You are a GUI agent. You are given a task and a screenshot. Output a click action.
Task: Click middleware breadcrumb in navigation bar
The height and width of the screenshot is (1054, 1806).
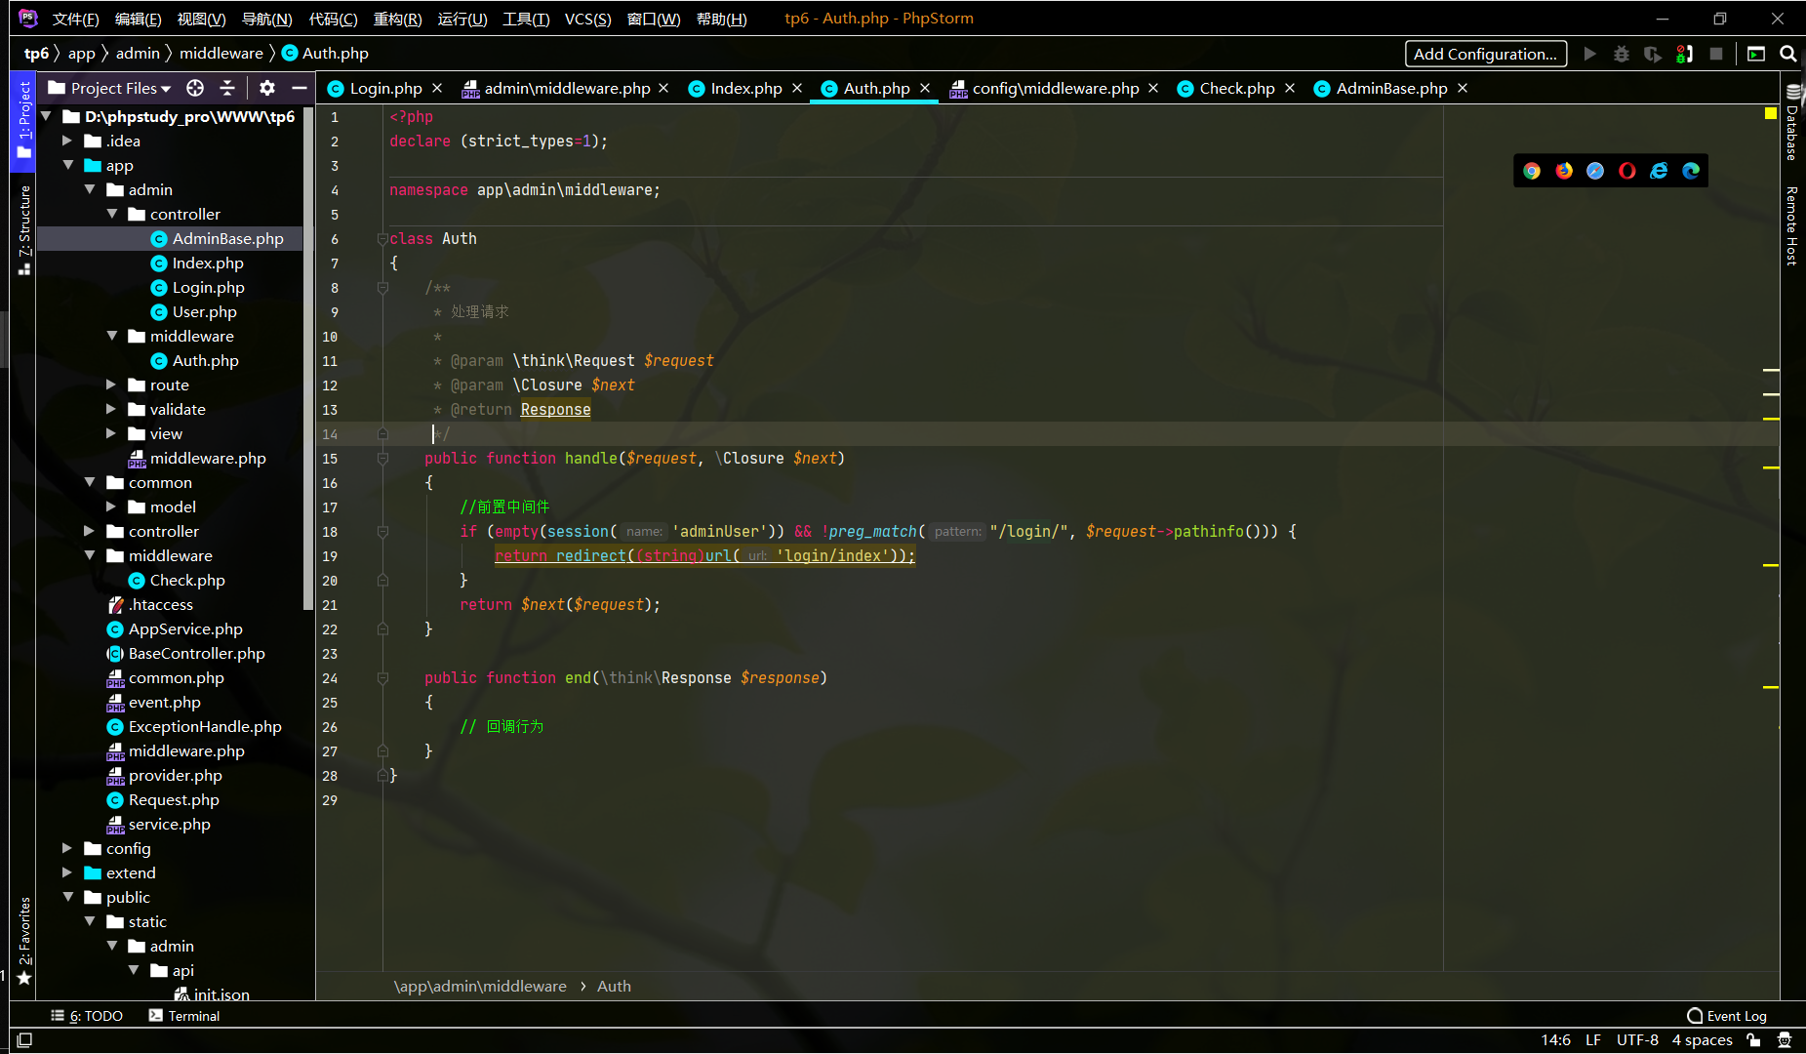[221, 54]
